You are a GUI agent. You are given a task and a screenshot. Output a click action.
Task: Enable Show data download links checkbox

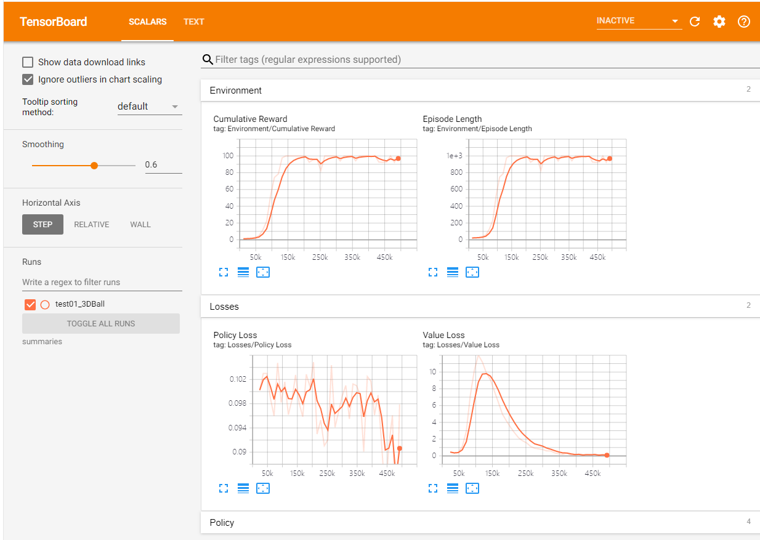coord(28,62)
